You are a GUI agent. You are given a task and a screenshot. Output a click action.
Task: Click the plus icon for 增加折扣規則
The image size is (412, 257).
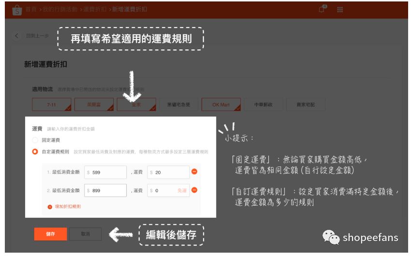(50, 207)
